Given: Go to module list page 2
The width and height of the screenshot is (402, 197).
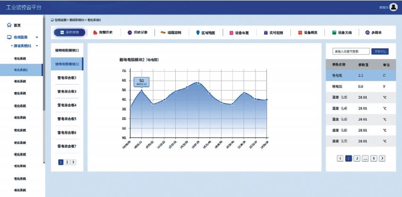Looking at the screenshot, I should pyautogui.click(x=67, y=162).
